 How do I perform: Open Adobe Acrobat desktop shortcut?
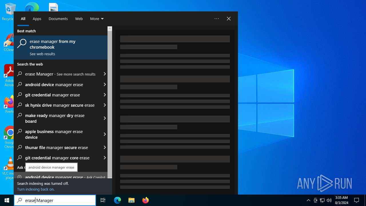point(9,76)
